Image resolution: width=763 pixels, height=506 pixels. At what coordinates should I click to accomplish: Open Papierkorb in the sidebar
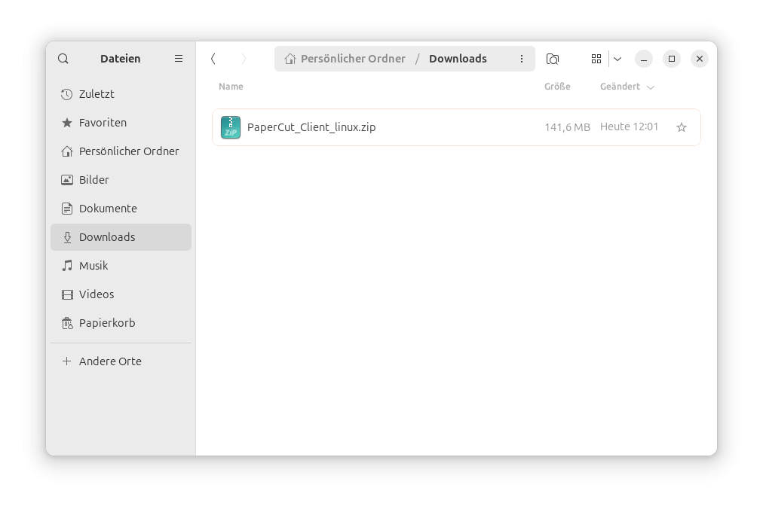pos(121,323)
